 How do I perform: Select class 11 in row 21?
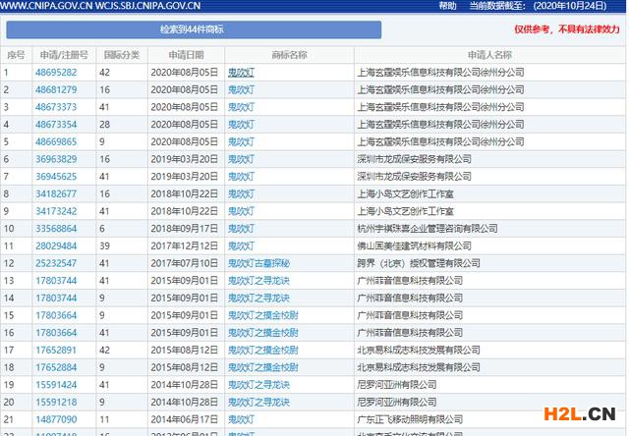click(105, 419)
